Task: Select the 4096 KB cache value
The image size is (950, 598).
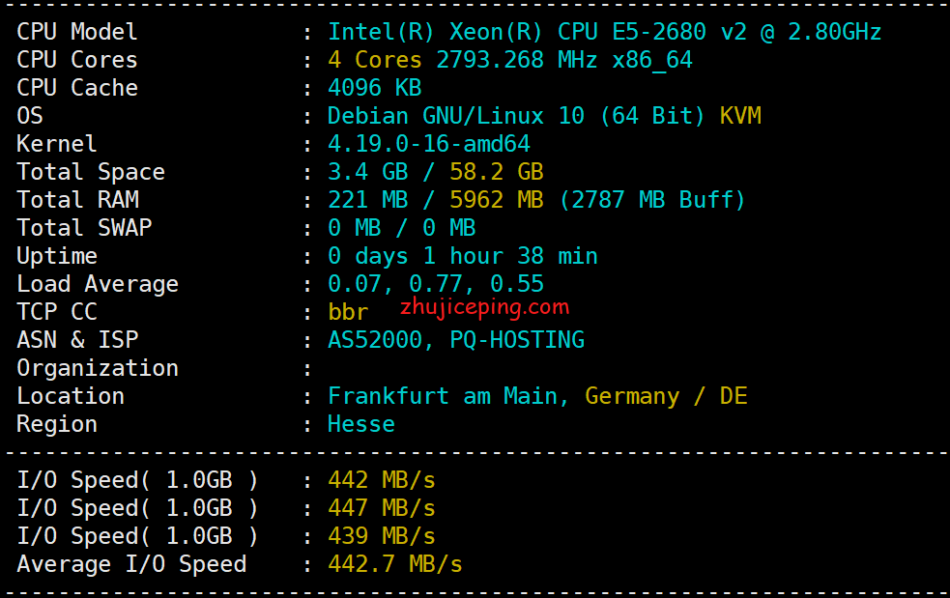Action: point(374,88)
